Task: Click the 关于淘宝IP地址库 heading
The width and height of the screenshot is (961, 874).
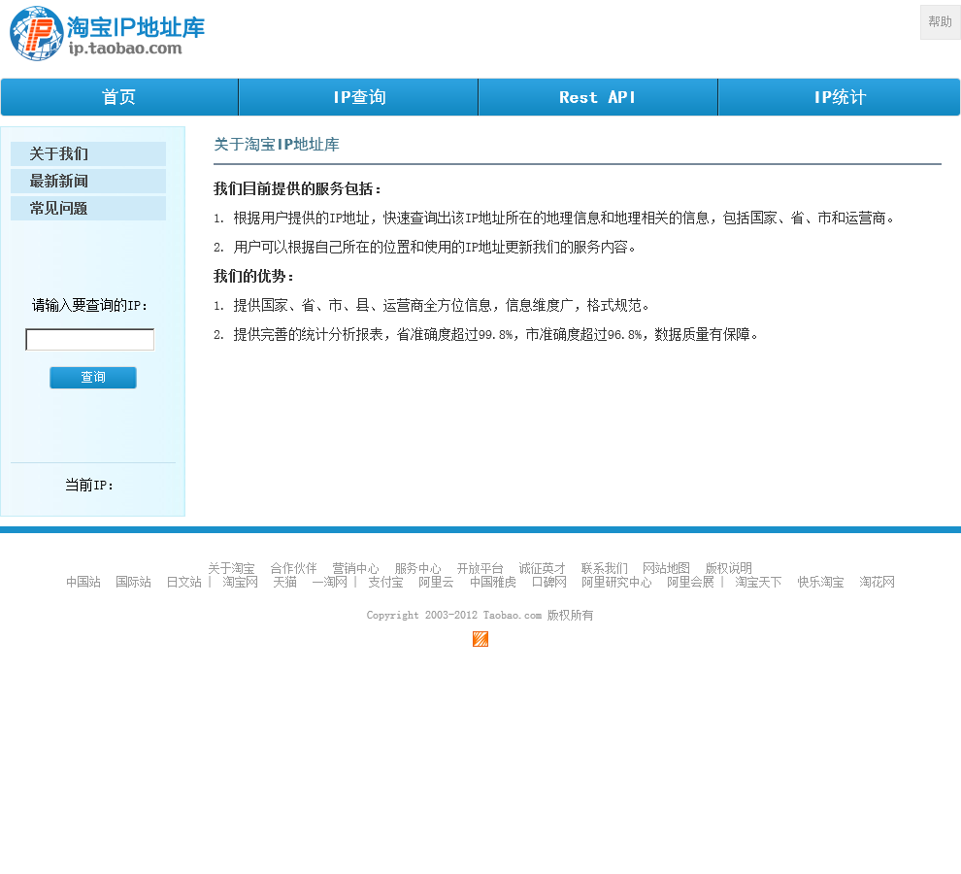Action: click(x=277, y=144)
